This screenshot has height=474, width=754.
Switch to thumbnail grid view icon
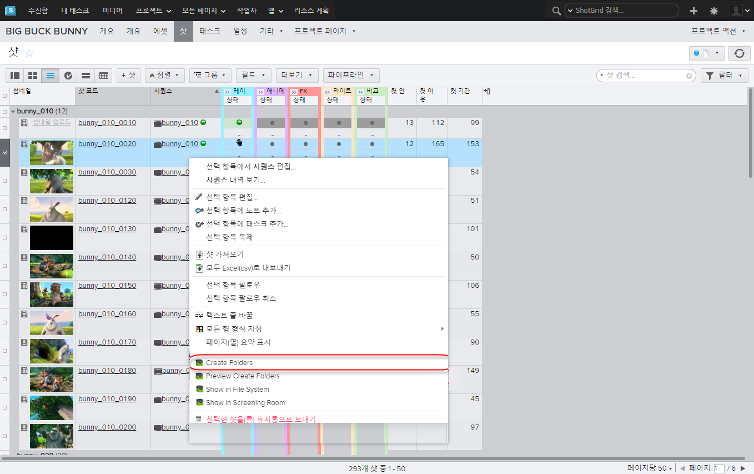pyautogui.click(x=33, y=75)
